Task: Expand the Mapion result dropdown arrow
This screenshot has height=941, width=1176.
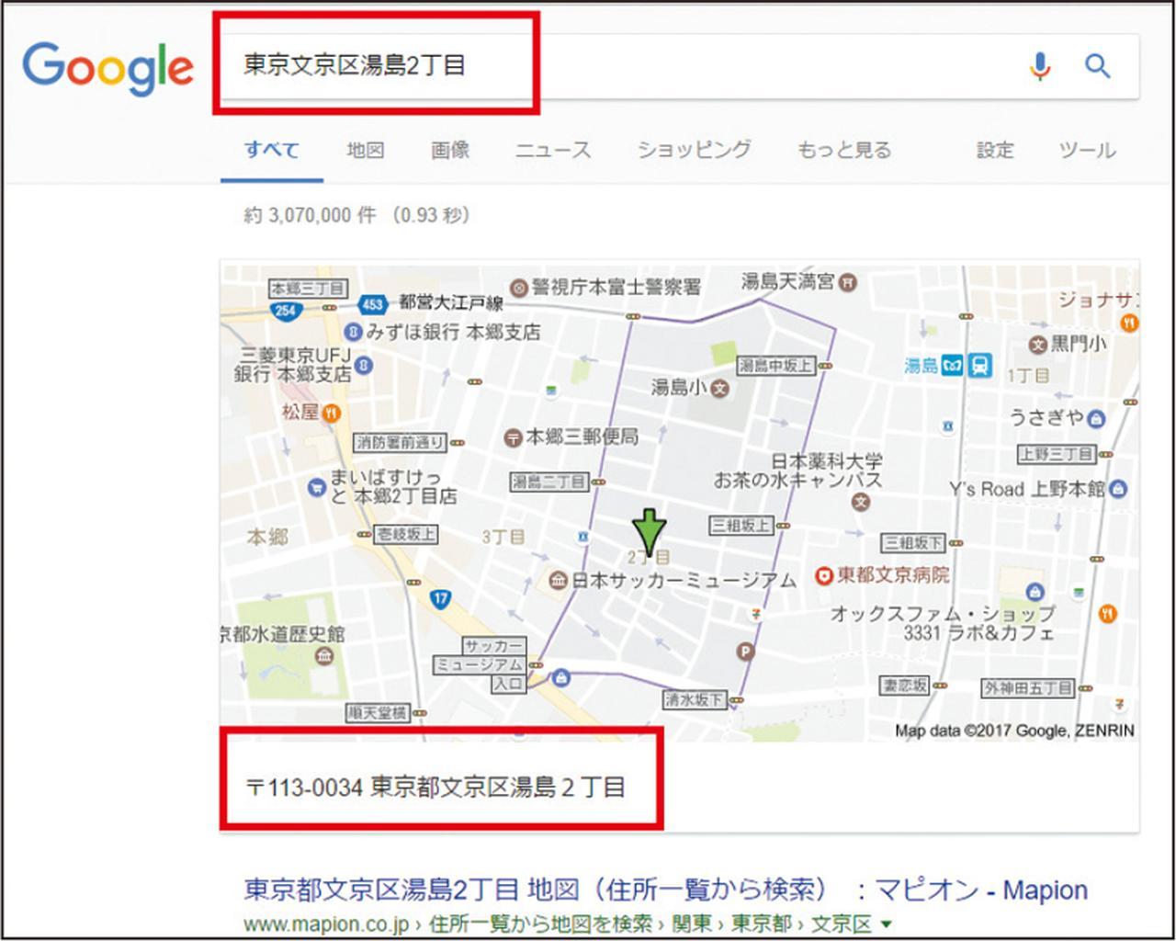Action: [x=886, y=924]
